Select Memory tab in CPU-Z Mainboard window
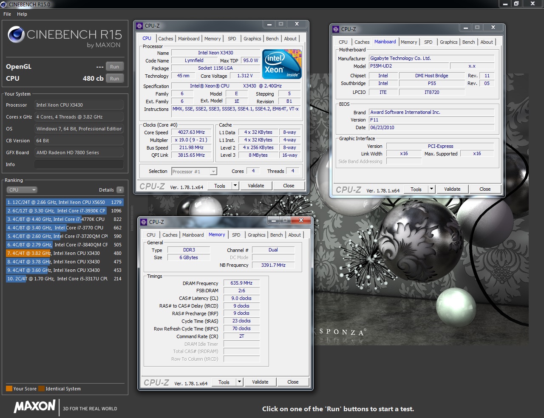Image resolution: width=544 pixels, height=418 pixels. (x=409, y=42)
